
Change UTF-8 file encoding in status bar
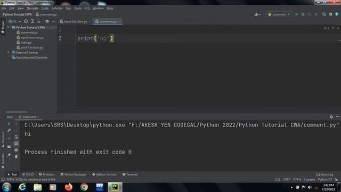click(x=297, y=180)
